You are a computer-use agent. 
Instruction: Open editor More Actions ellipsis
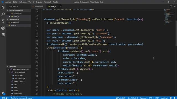[175, 7]
